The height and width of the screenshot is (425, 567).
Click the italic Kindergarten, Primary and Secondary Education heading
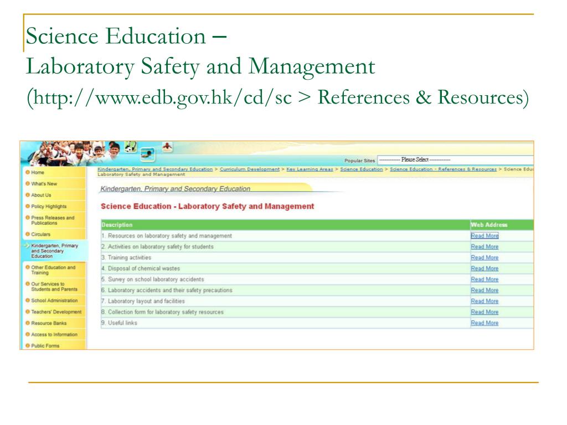point(175,189)
